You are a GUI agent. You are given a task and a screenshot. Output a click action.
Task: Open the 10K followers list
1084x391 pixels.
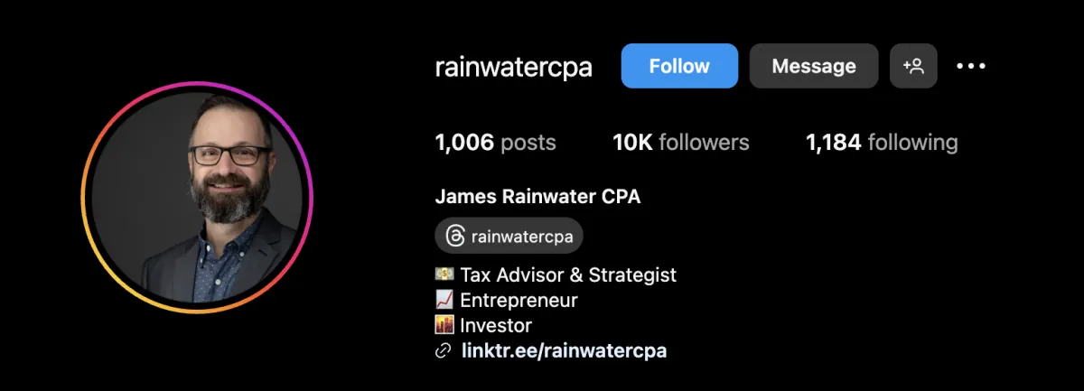(680, 143)
